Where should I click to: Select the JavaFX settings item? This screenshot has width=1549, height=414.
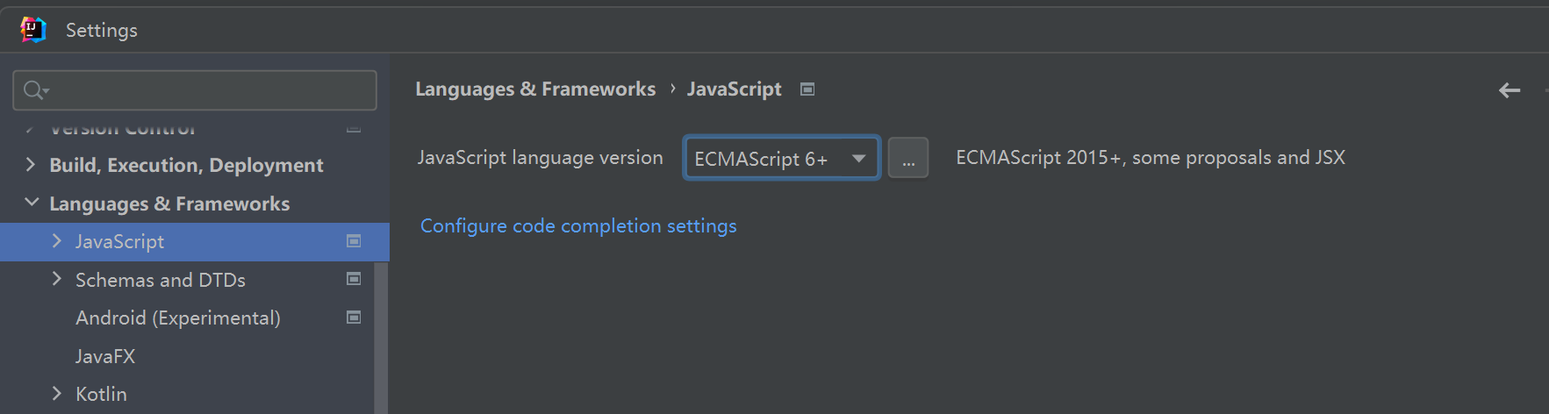105,356
